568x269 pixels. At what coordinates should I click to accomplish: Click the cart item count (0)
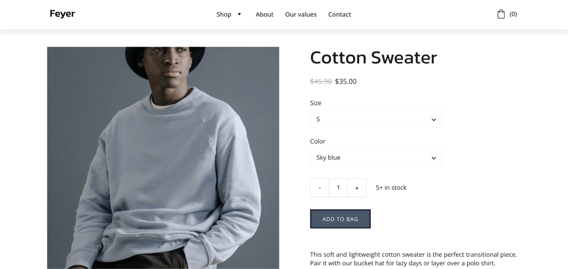[513, 14]
